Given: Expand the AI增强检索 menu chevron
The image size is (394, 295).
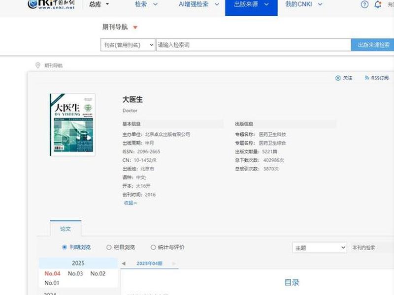Looking at the screenshot, I should click(217, 4).
